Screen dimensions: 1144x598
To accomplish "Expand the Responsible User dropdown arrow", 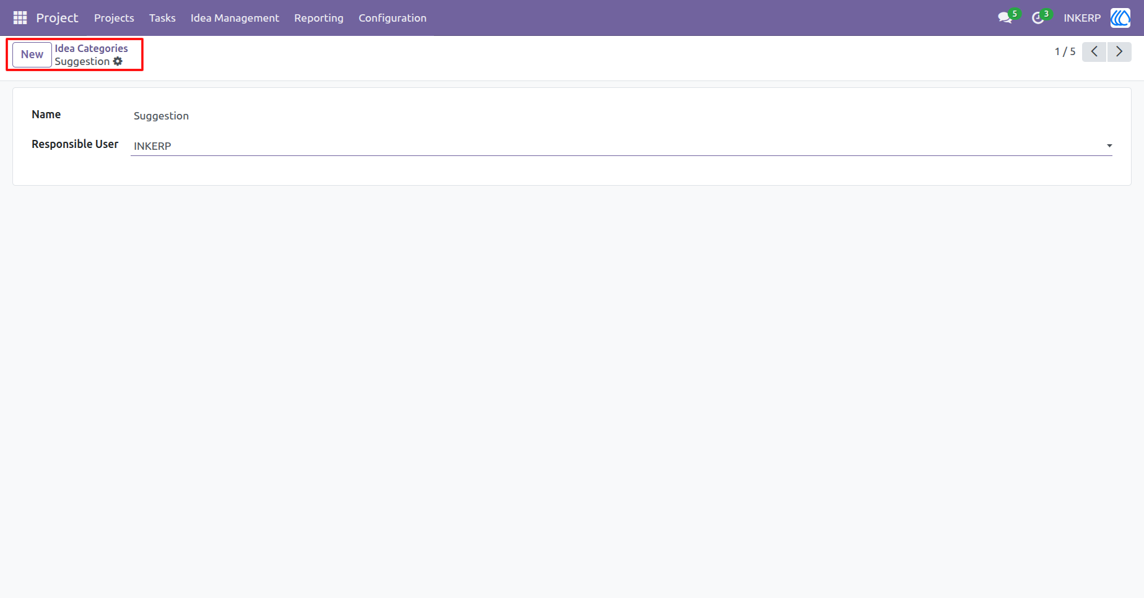I will pyautogui.click(x=1109, y=146).
